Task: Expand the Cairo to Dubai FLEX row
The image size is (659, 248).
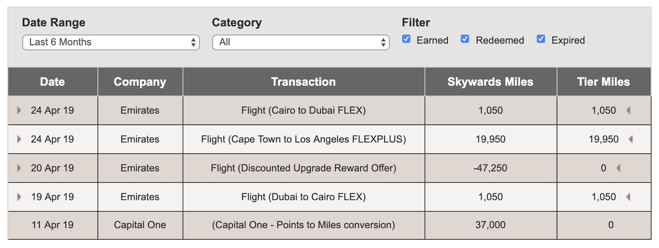Action: (x=19, y=110)
